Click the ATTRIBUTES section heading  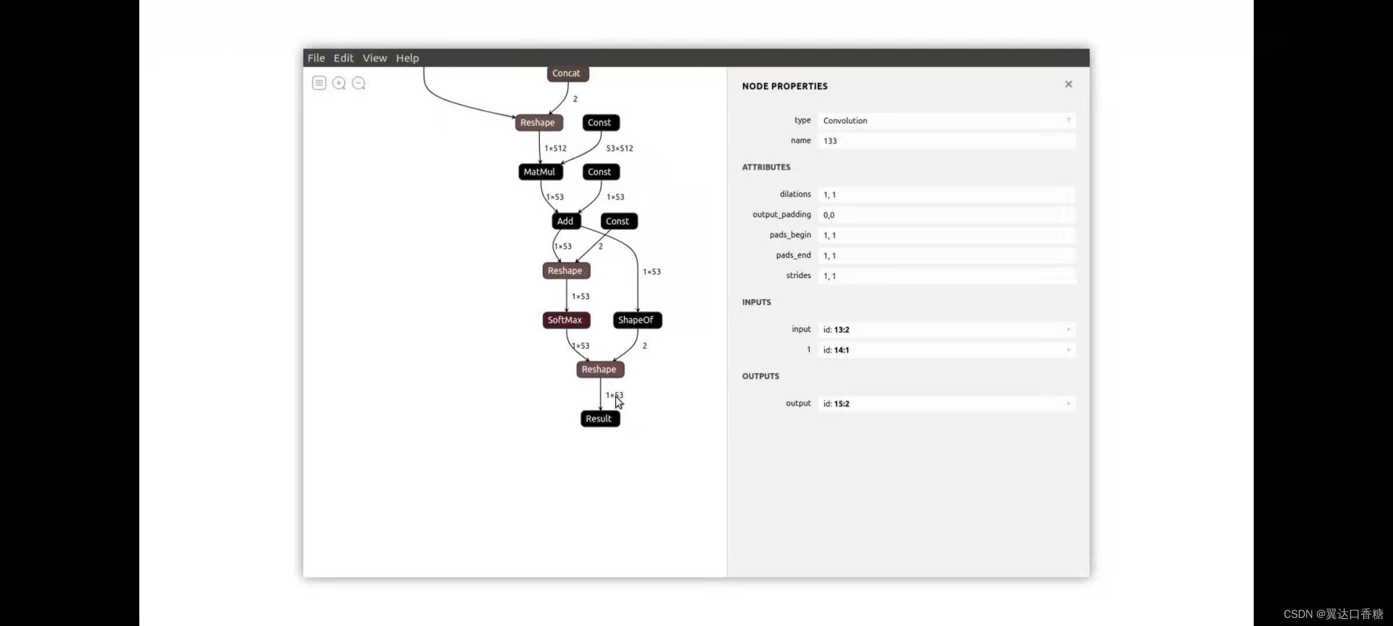pyautogui.click(x=766, y=167)
